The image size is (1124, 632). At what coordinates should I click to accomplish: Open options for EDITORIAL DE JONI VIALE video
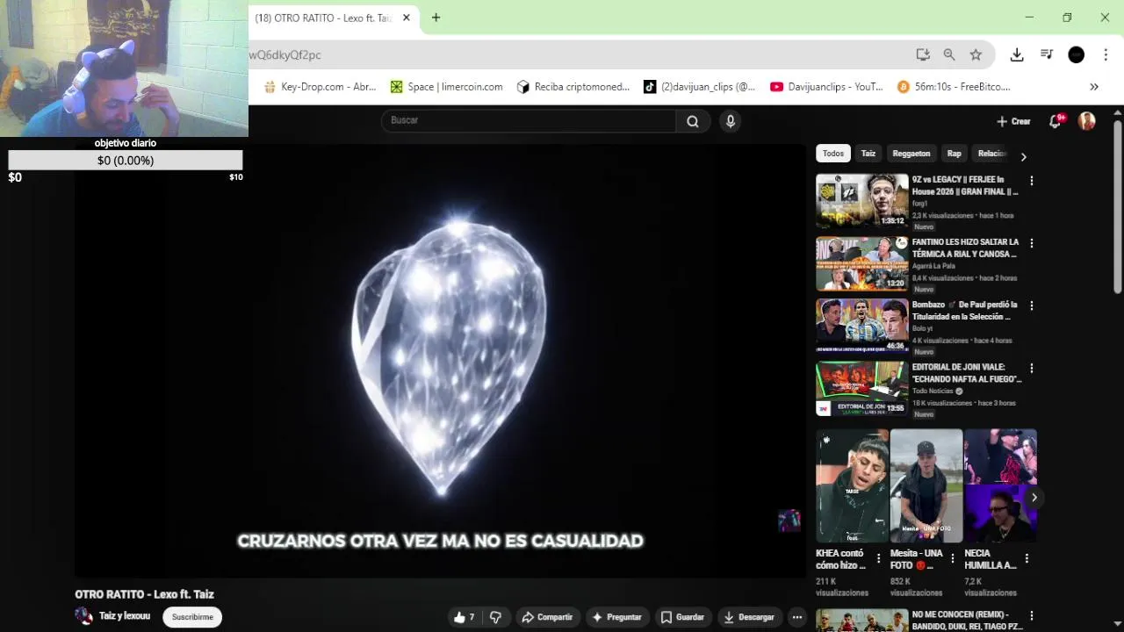click(1032, 369)
